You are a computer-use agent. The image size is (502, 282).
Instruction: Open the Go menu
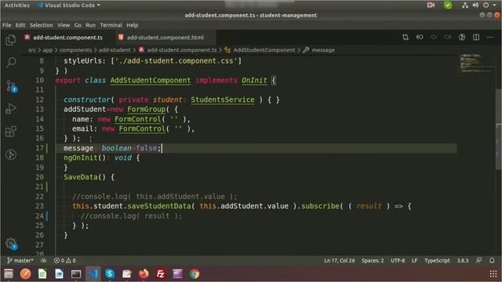coord(78,25)
